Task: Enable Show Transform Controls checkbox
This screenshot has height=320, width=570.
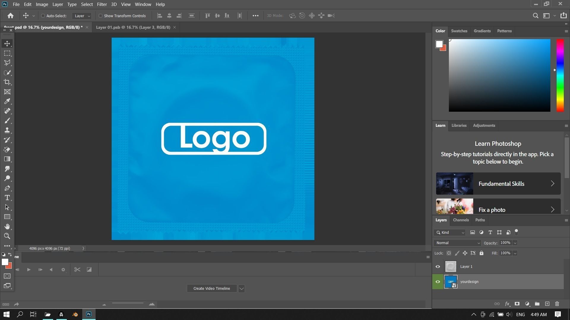Action: [x=100, y=16]
